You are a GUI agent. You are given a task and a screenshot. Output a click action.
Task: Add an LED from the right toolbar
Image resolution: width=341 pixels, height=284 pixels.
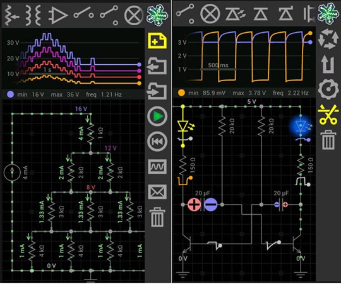[x=236, y=14]
